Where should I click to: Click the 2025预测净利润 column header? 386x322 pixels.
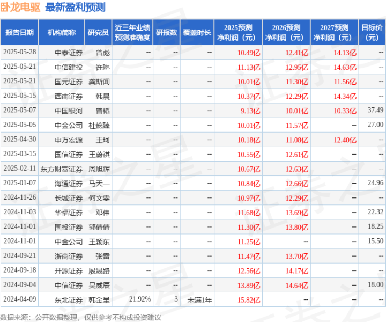(238, 32)
